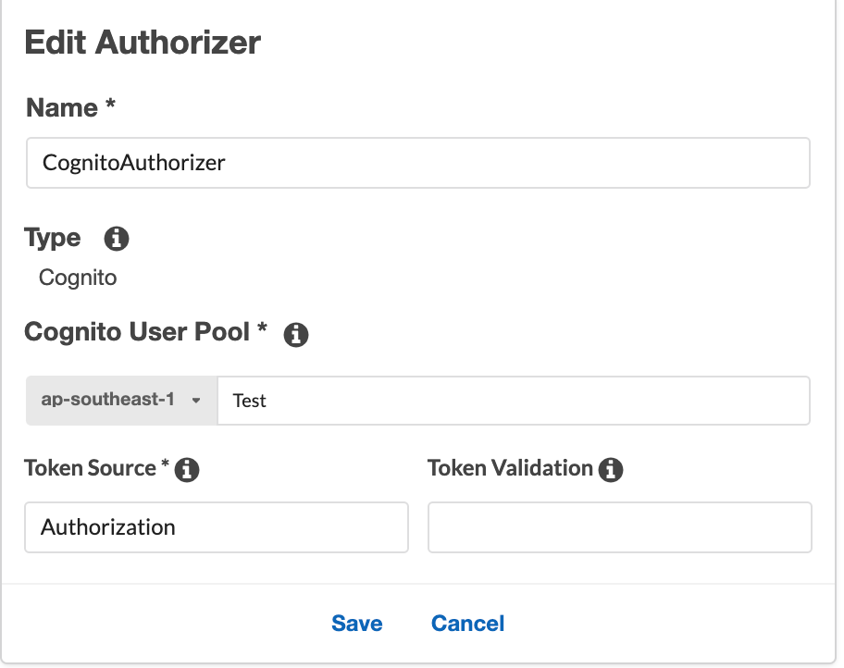844x668 pixels.
Task: Click the info icon next to Type
Action: tap(117, 239)
